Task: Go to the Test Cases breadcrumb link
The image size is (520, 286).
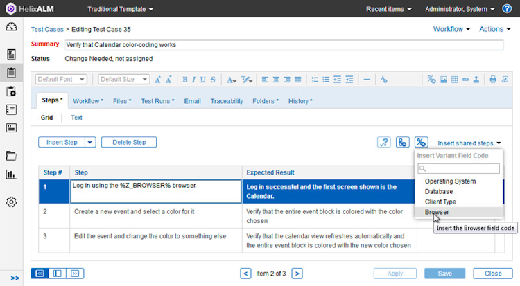Action: 47,30
